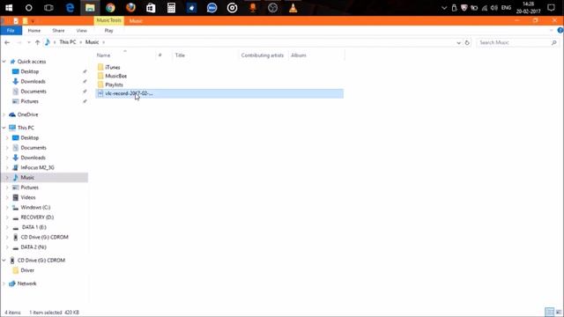Viewport: 564px width, 317px height.
Task: Sort by Contributing artists column
Action: pyautogui.click(x=263, y=55)
